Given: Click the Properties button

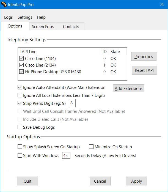Looking at the screenshot, I should point(144,56).
